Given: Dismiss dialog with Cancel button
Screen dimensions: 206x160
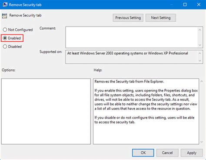Looking at the screenshot, I should coord(167,153).
